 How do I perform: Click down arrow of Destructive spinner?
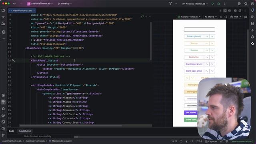coord(212,57)
